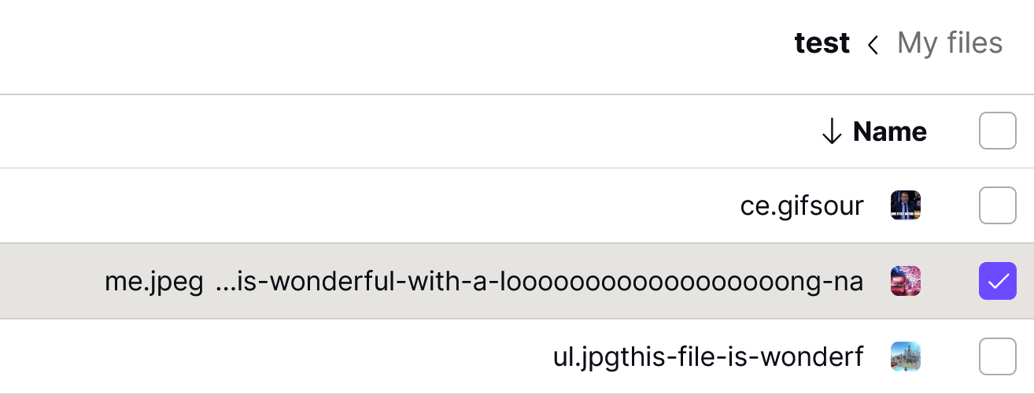Viewport: 1034px width, 395px height.
Task: Open the ce.gifsour file thumbnail
Action: [x=906, y=205]
